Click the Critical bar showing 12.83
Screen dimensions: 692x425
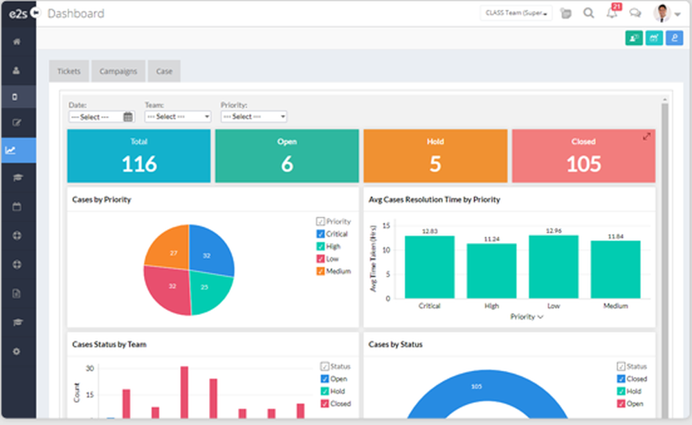click(x=430, y=267)
